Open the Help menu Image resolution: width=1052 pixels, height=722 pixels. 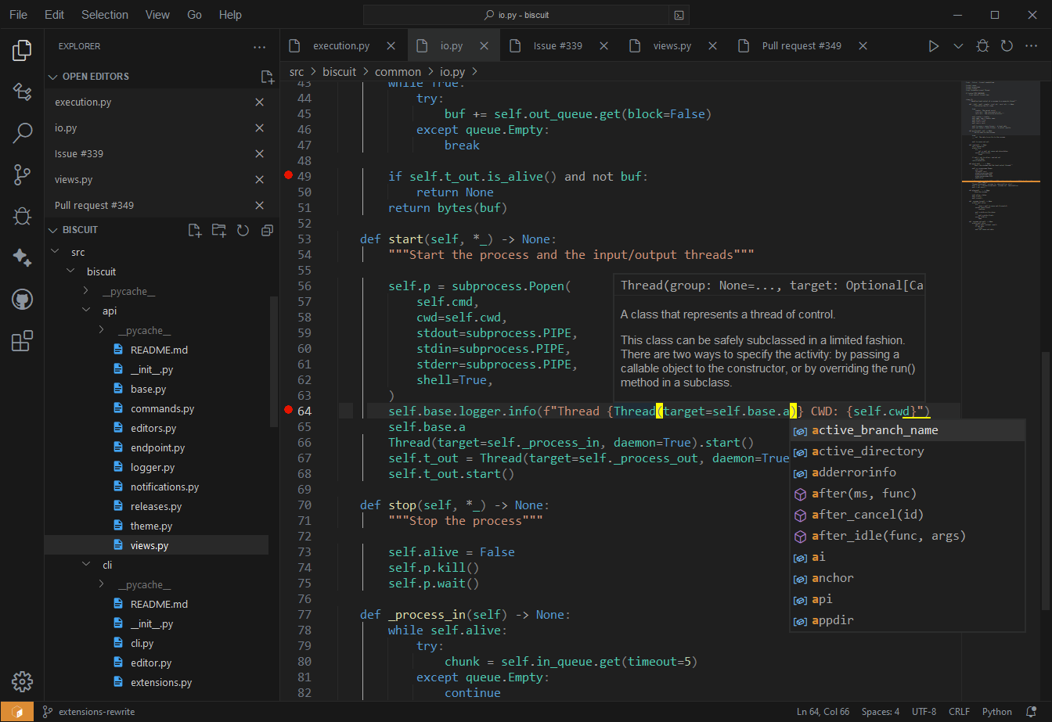(x=230, y=15)
